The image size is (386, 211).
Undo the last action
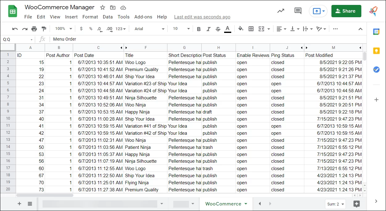pos(15,29)
